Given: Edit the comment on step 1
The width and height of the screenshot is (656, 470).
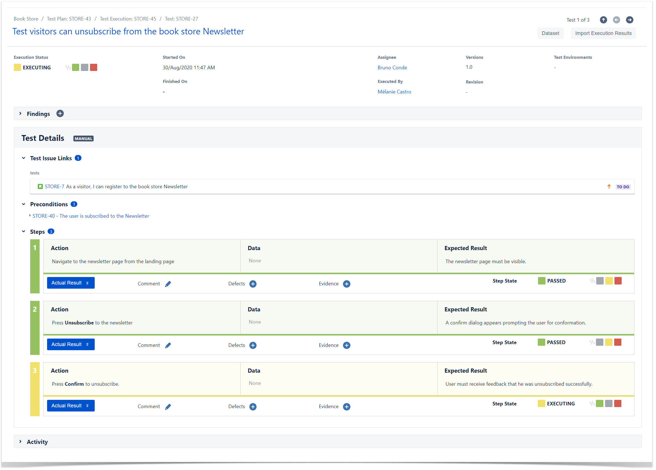Looking at the screenshot, I should (x=168, y=284).
